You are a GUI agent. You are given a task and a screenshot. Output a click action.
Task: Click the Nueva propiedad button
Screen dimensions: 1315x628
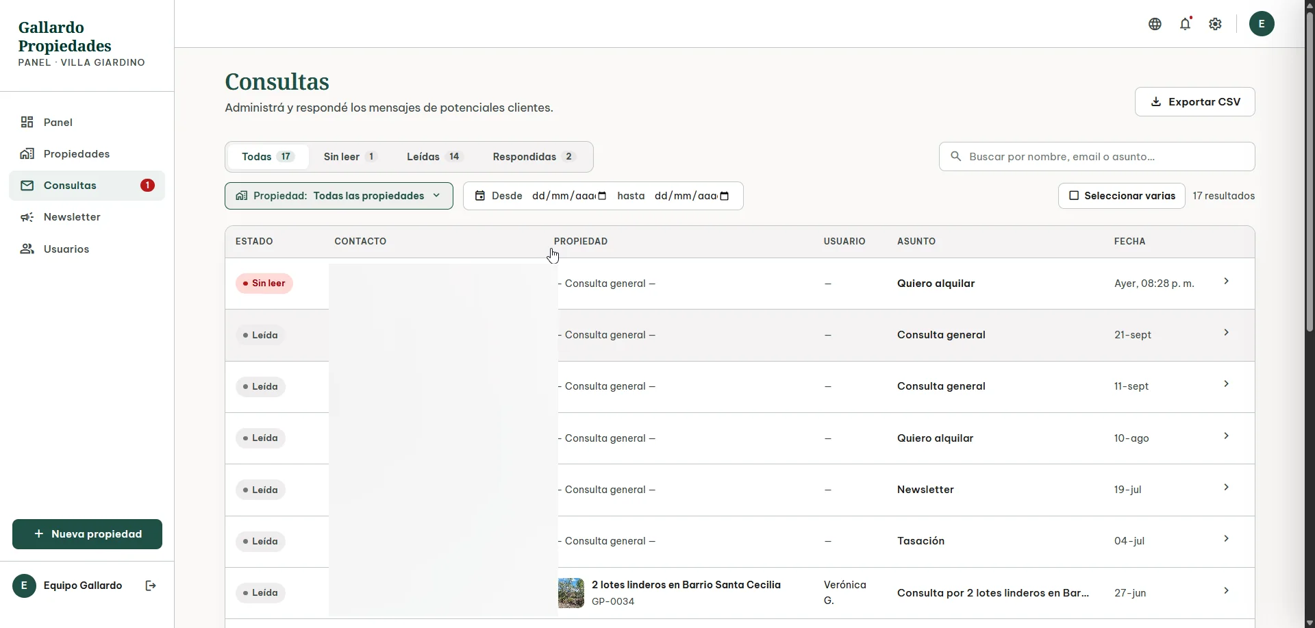coord(87,534)
